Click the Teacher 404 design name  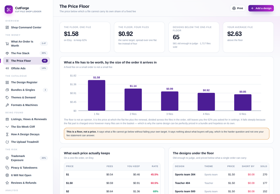pyautogui.click(x=182, y=183)
